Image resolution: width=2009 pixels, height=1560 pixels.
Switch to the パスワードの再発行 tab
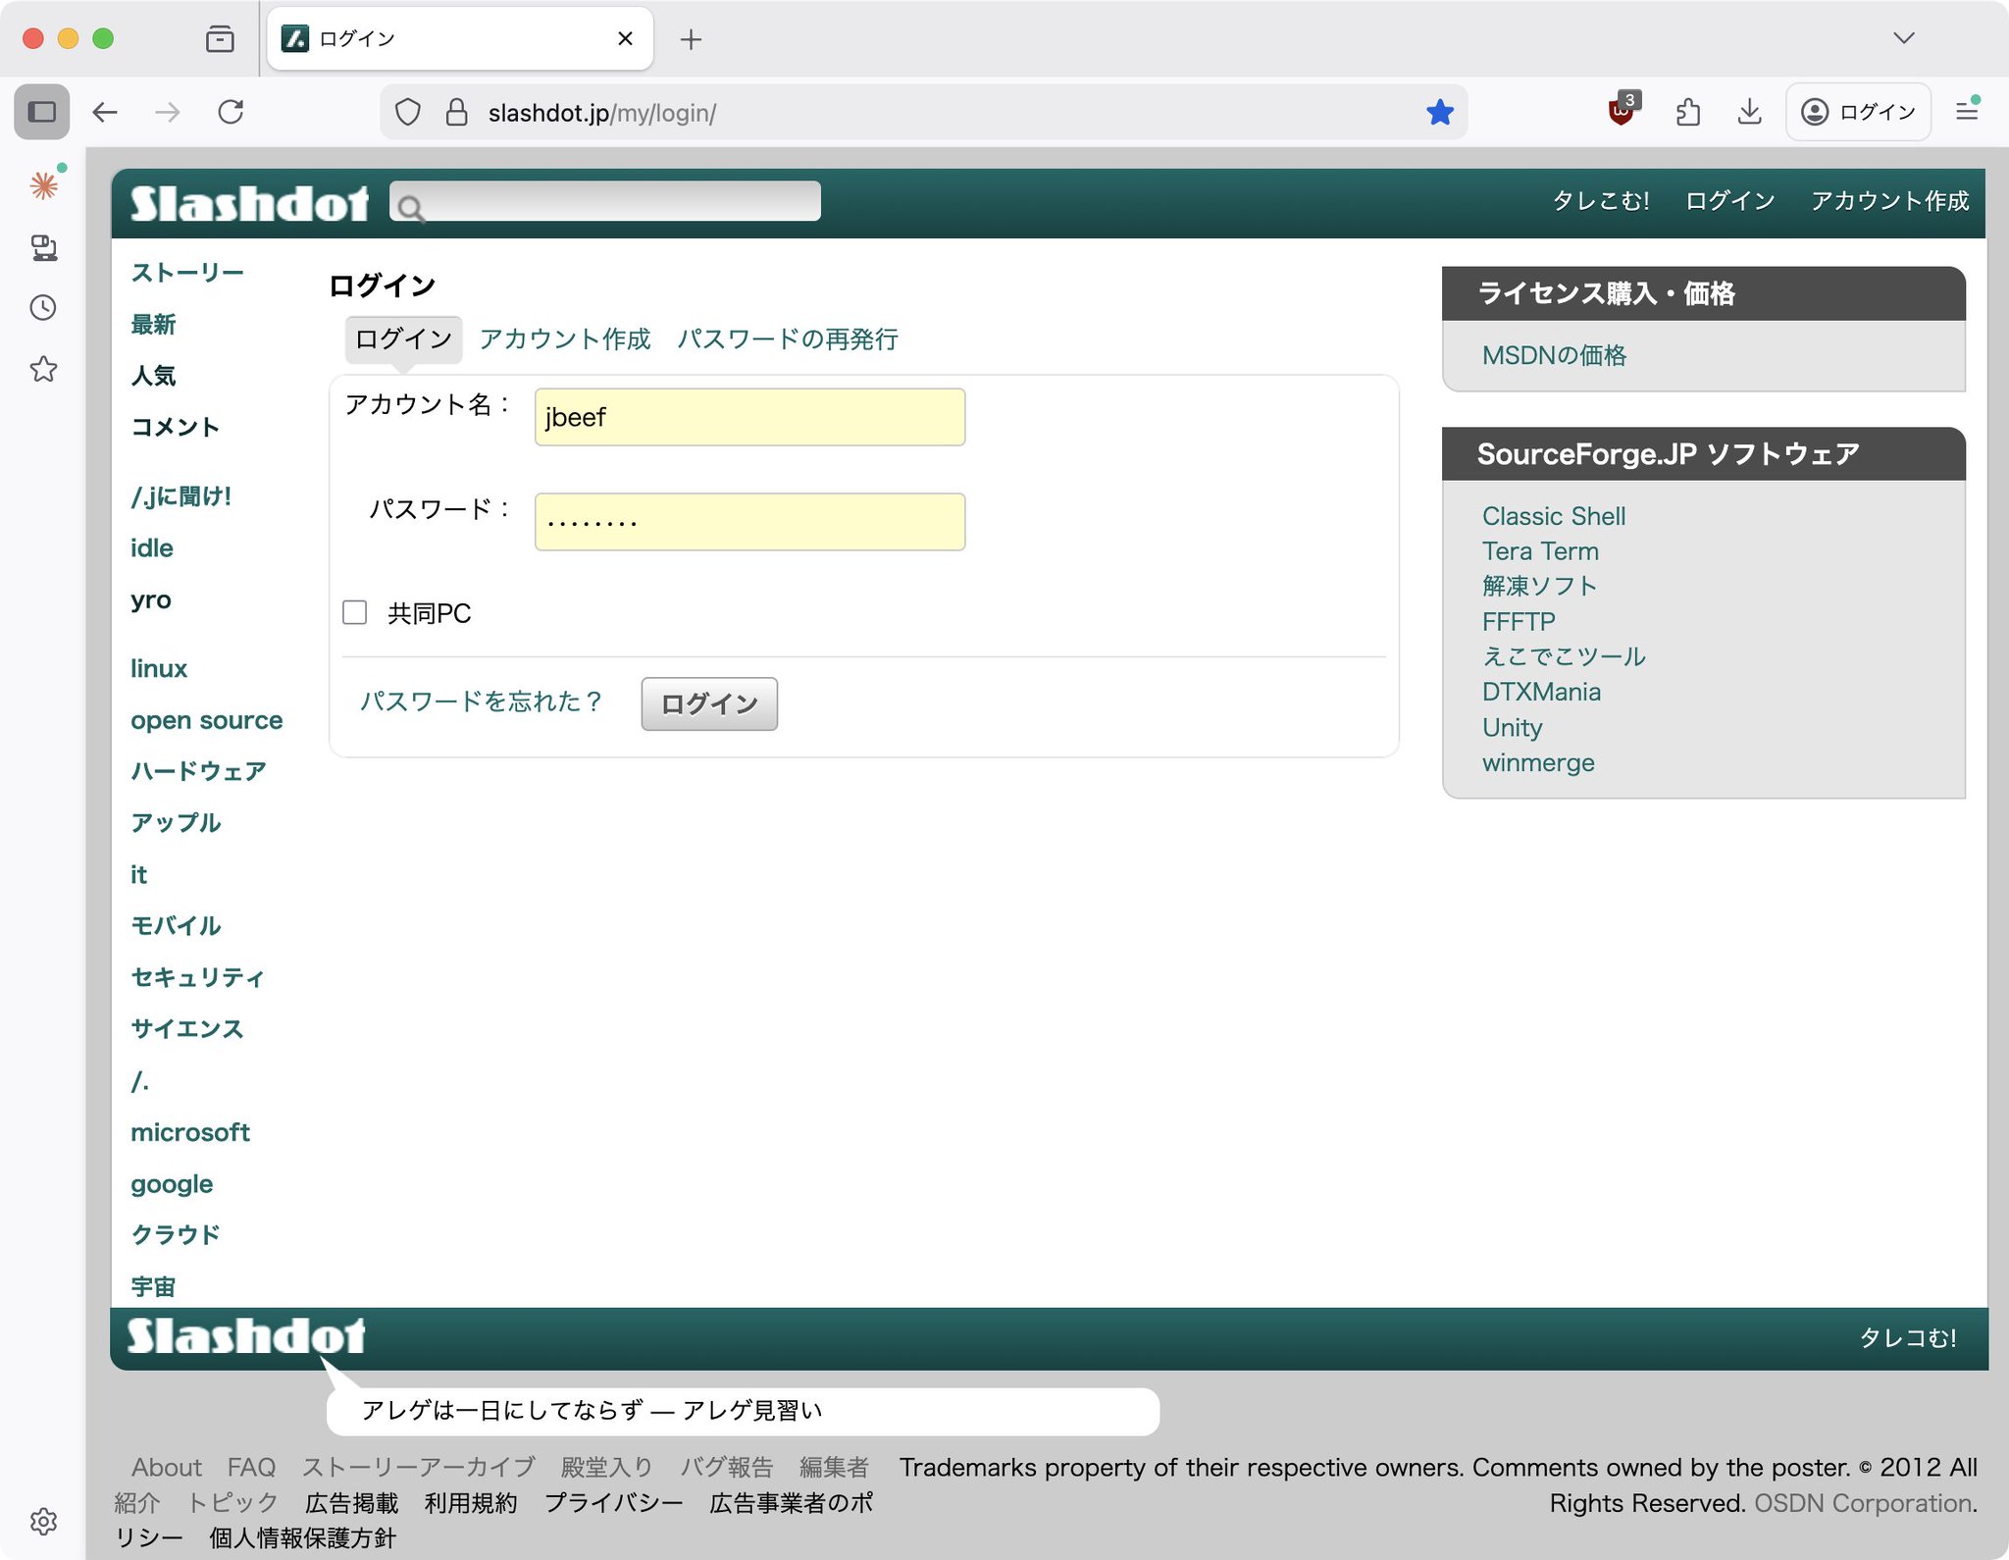[x=787, y=339]
